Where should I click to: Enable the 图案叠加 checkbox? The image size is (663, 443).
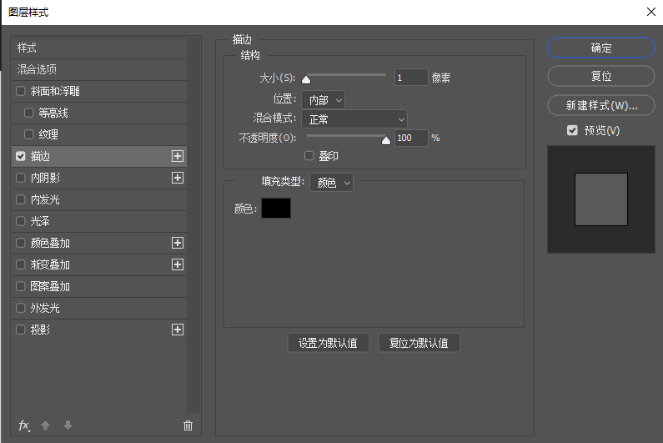tap(20, 286)
